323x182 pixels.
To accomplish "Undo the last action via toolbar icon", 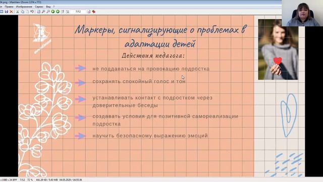I will point(32,12).
